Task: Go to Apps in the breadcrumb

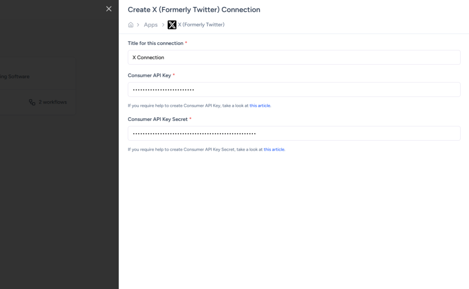Action: coord(151,25)
